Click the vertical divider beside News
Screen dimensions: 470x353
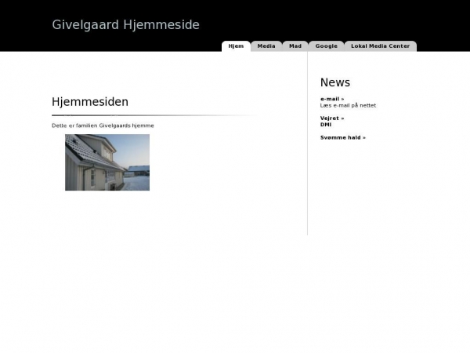pyautogui.click(x=307, y=157)
